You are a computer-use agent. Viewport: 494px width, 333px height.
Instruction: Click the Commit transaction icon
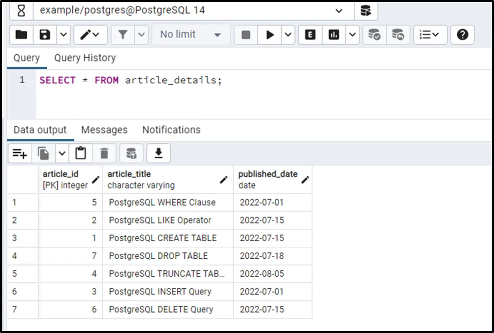click(x=374, y=35)
